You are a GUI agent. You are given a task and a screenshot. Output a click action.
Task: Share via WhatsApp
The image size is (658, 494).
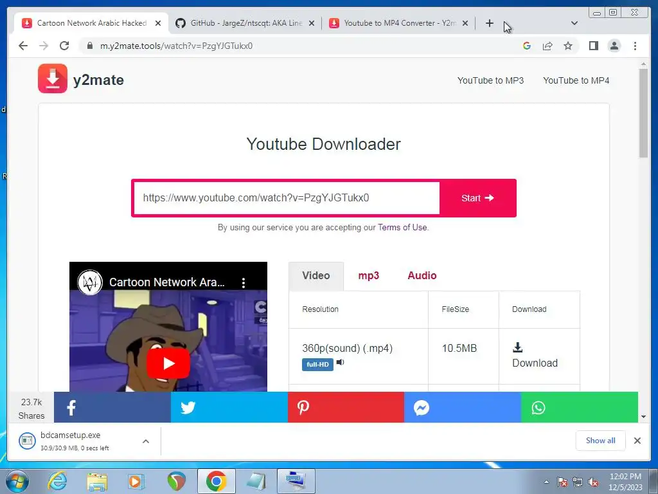click(580, 407)
